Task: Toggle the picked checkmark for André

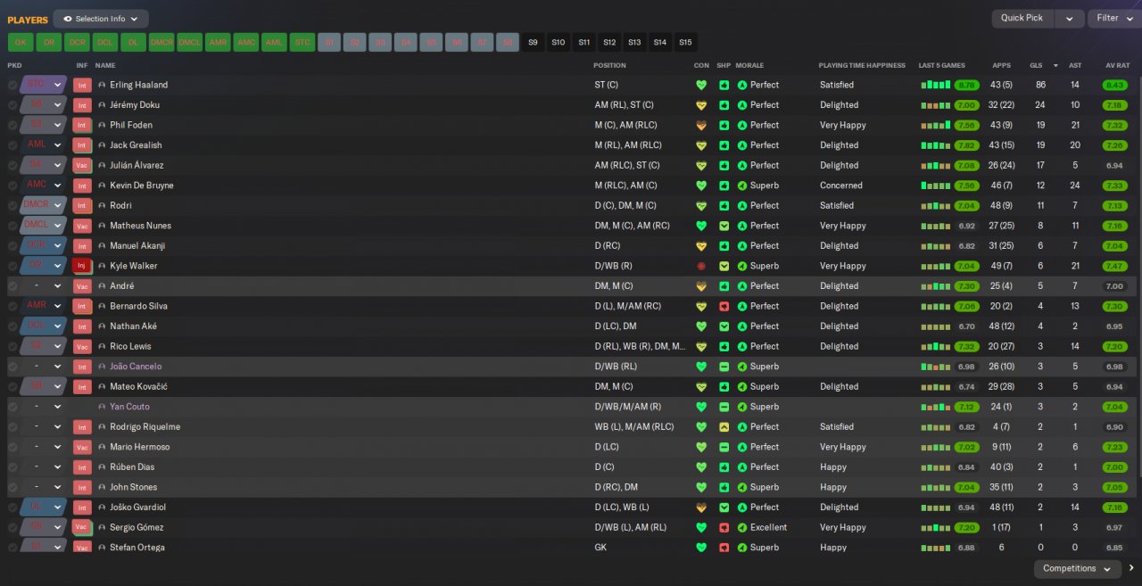Action: (12, 286)
